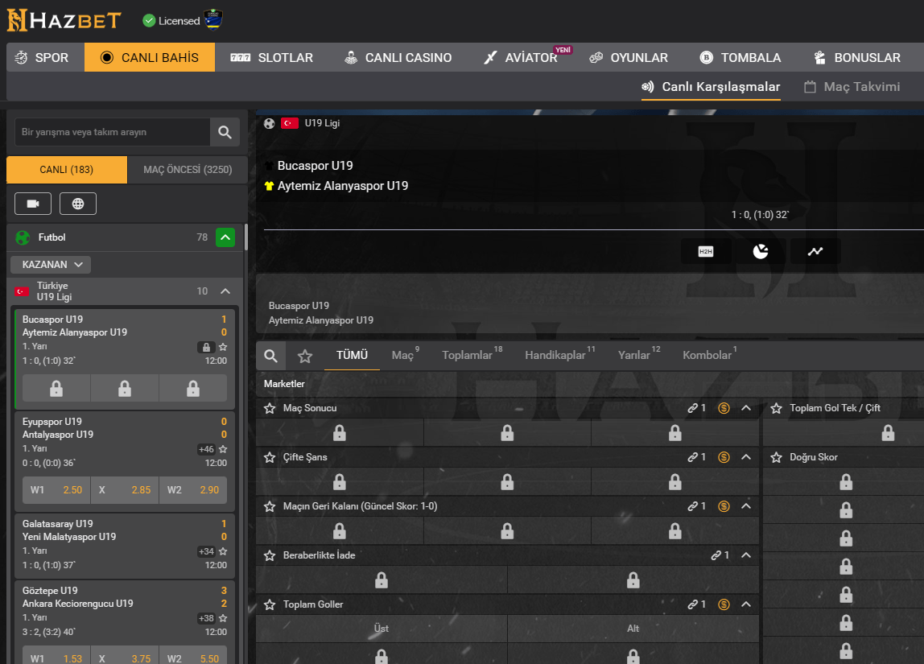The width and height of the screenshot is (924, 664).
Task: Click the globe region filter icon
Action: tap(78, 204)
